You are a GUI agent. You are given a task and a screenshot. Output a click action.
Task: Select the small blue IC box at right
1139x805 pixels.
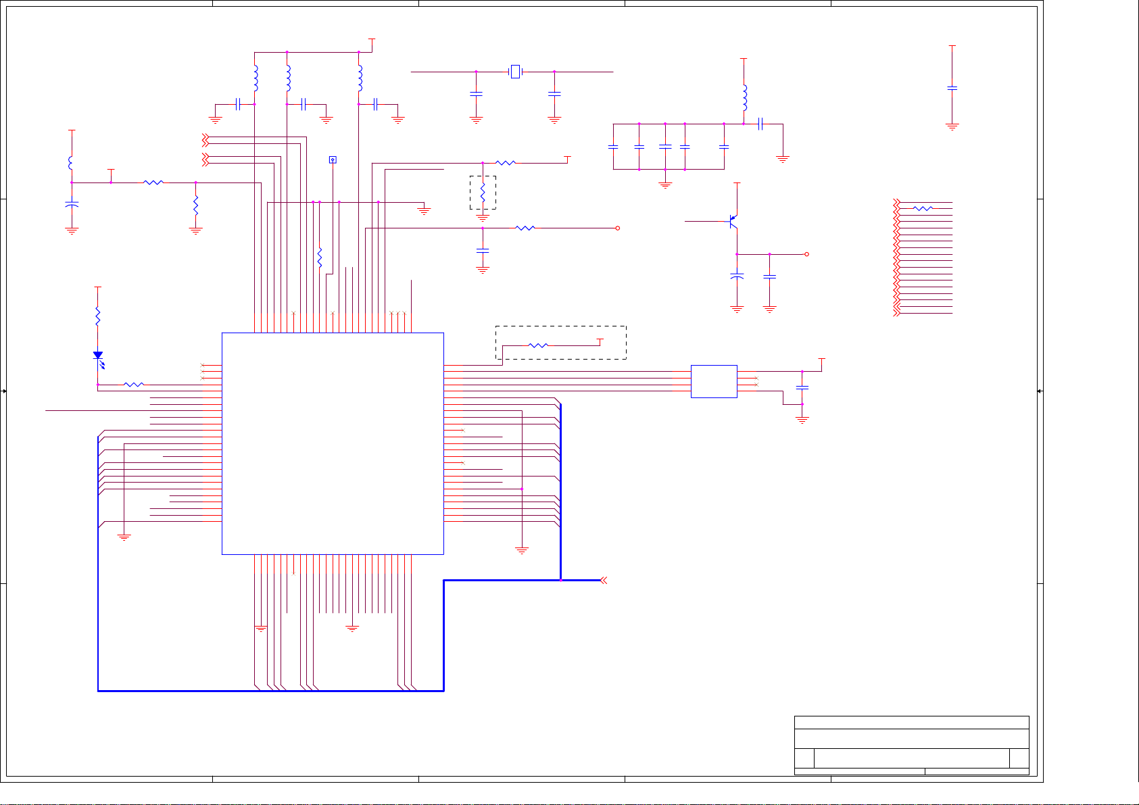click(714, 381)
